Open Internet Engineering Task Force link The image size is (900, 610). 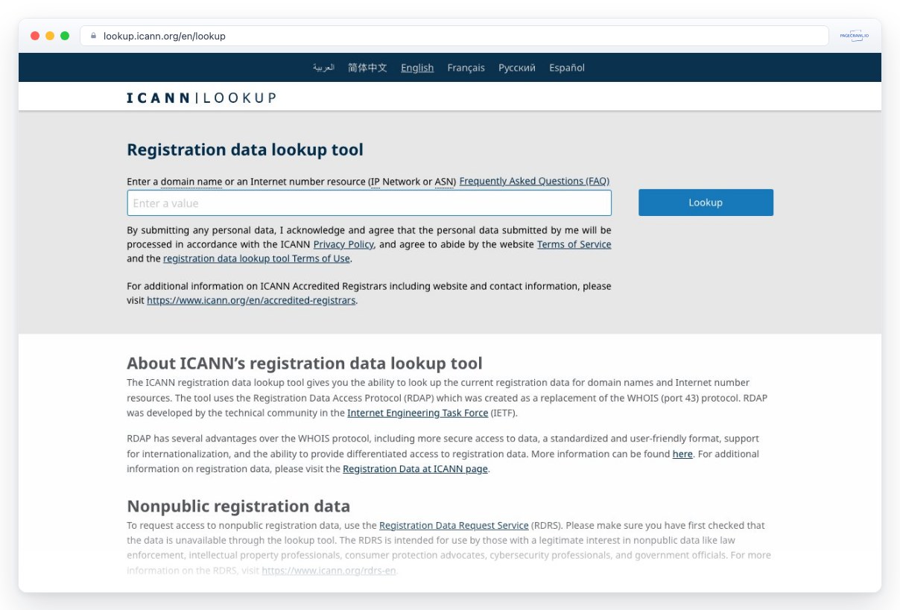click(x=417, y=413)
